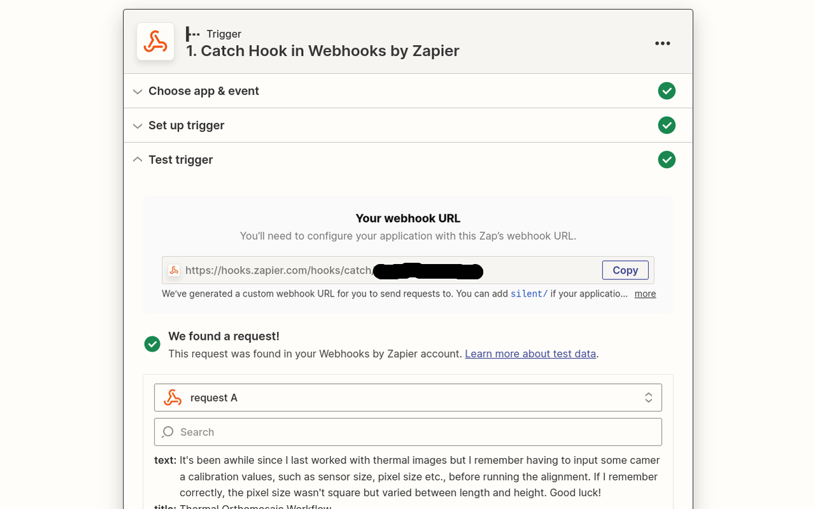This screenshot has height=509, width=815.
Task: Open the three-dot options menu
Action: 662,43
